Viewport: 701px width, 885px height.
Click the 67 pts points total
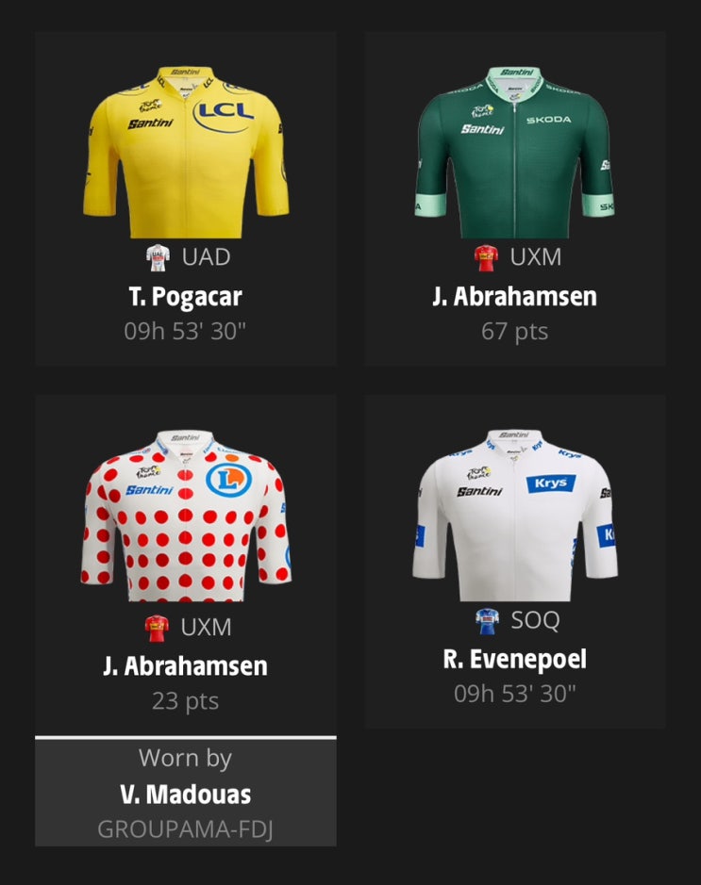[514, 332]
